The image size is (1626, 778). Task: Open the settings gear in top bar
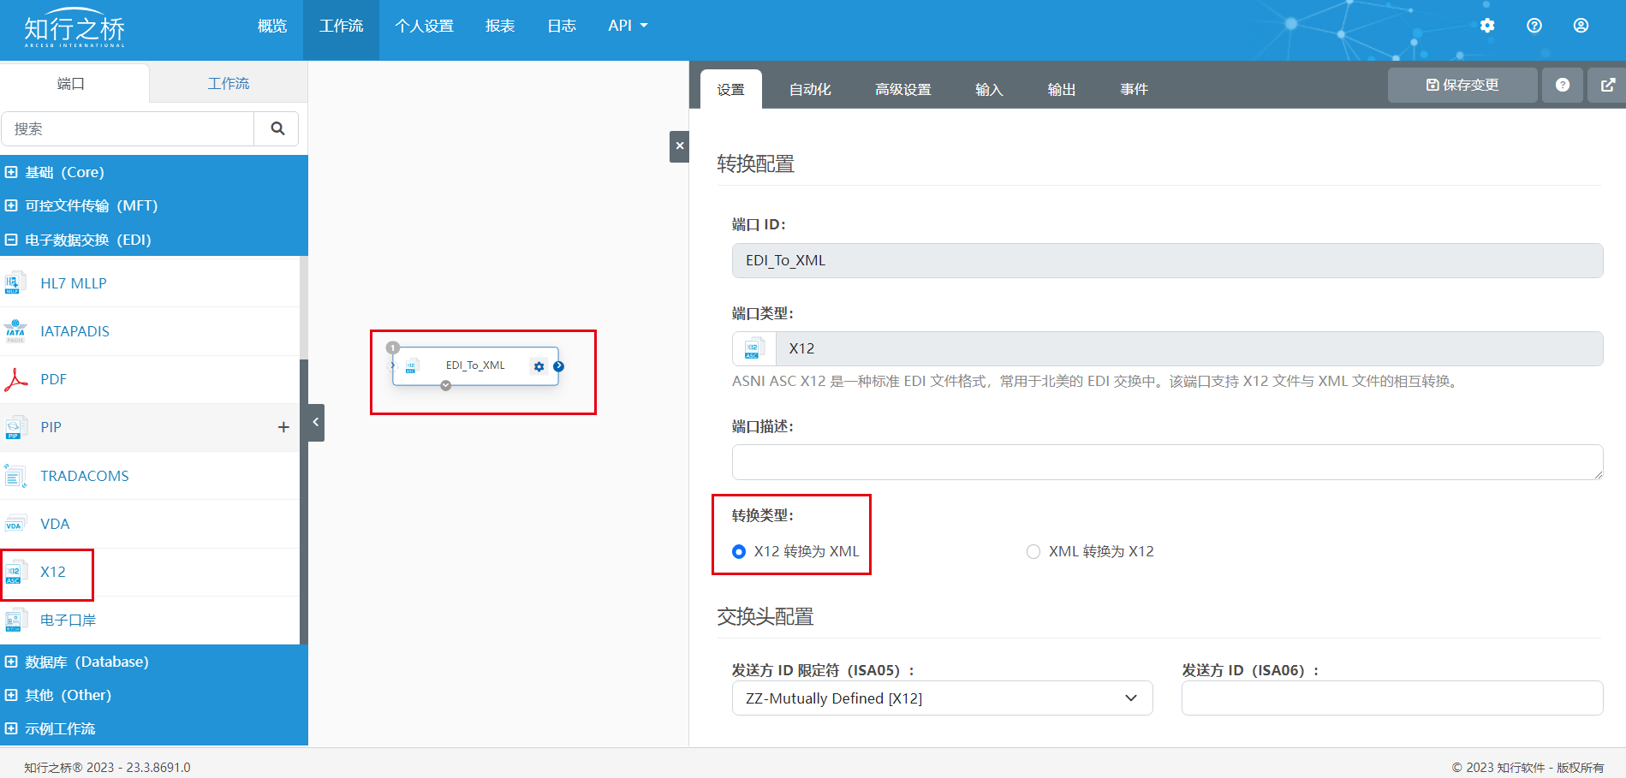click(1487, 26)
